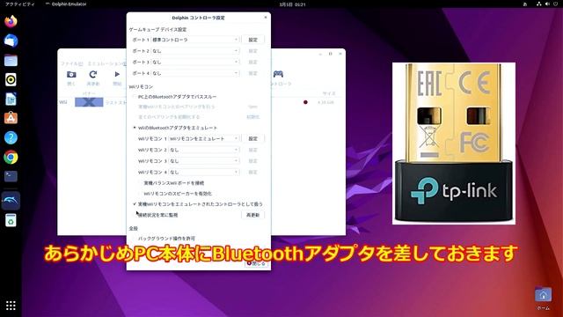
Task: Click 設定 button for ポート1
Action: click(x=252, y=40)
